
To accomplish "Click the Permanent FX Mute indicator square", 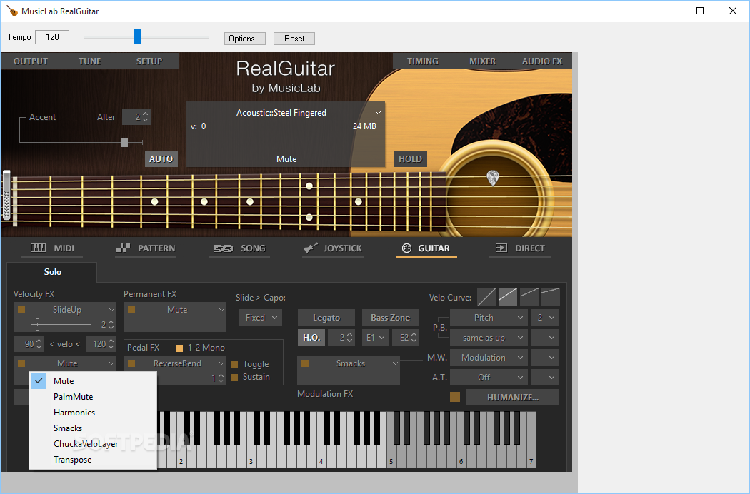I will [x=131, y=310].
